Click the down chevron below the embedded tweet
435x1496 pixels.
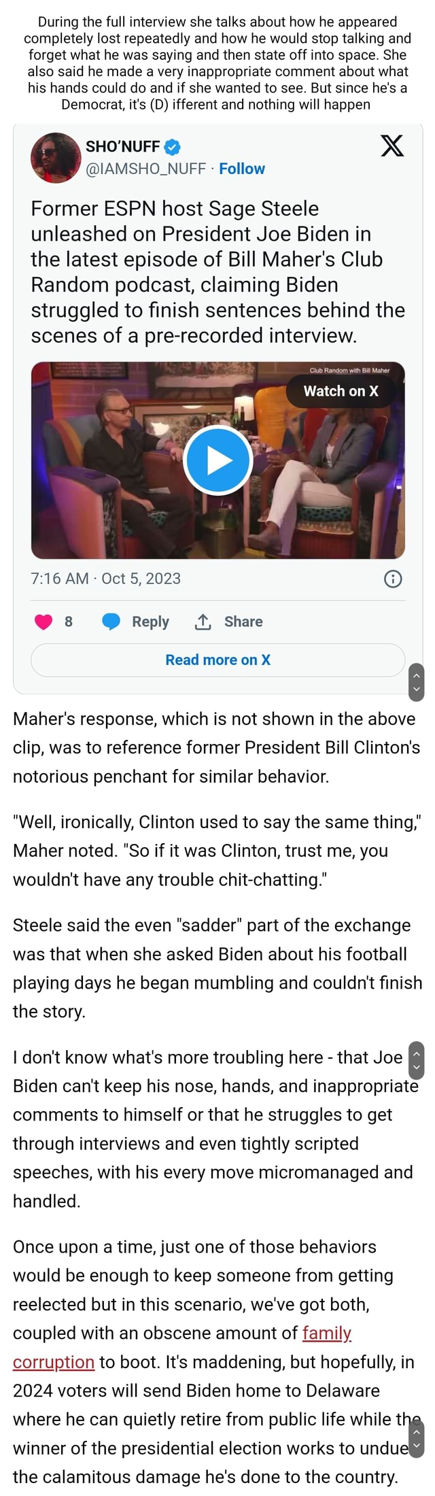tap(417, 687)
